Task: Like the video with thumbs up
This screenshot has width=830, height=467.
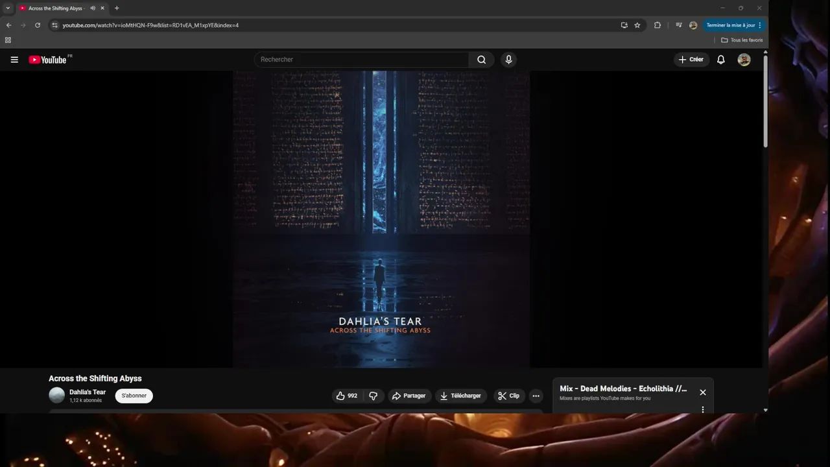Action: click(347, 396)
